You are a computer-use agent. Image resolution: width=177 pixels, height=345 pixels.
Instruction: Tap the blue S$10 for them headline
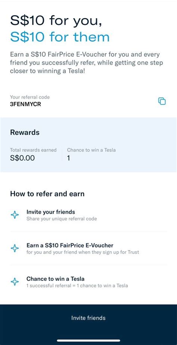[60, 37]
